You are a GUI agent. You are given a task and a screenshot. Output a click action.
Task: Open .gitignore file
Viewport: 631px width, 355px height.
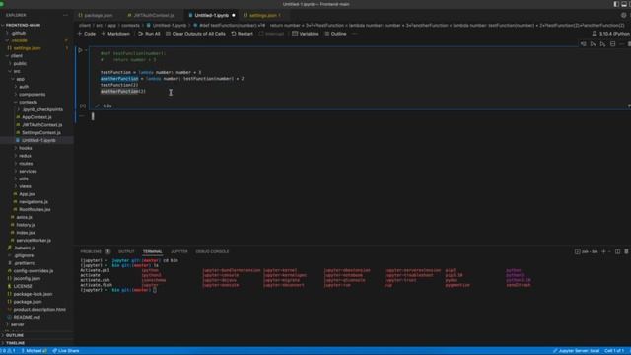[24, 255]
